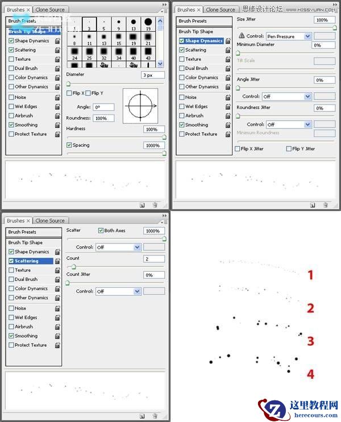341x422 pixels.
Task: Open Brush Presets in top-left panel
Action: click(x=34, y=21)
